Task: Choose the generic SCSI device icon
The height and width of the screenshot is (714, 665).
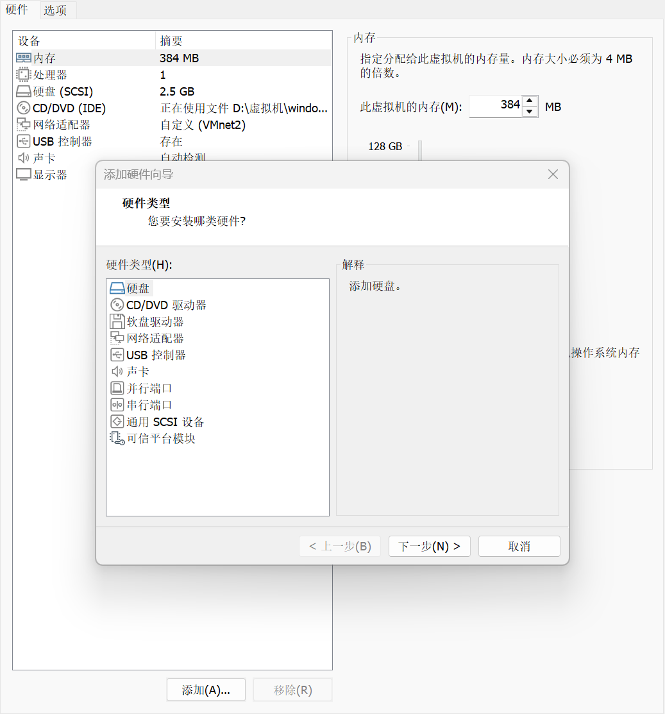Action: pos(117,422)
